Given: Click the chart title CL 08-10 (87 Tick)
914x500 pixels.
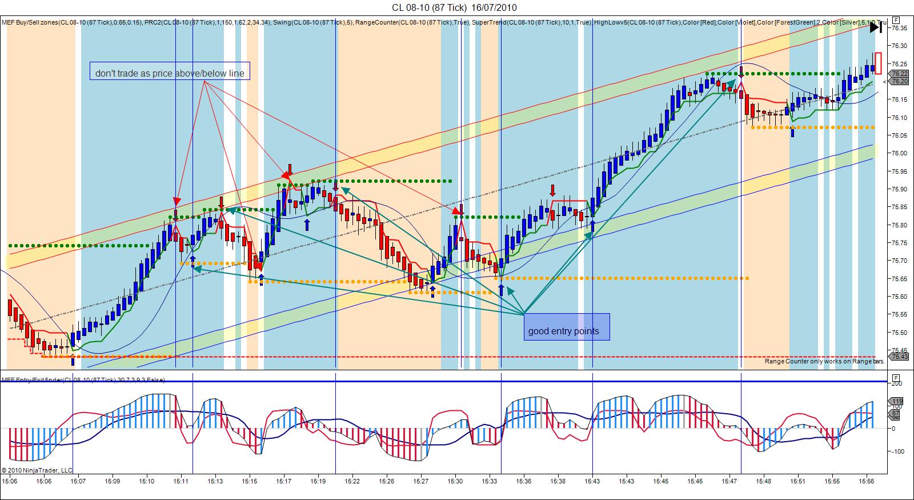Looking at the screenshot, I should click(429, 7).
